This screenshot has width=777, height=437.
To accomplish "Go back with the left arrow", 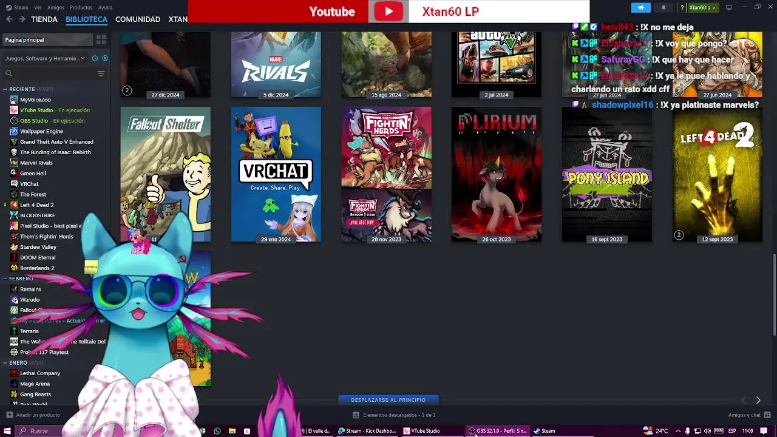I will (x=9, y=19).
